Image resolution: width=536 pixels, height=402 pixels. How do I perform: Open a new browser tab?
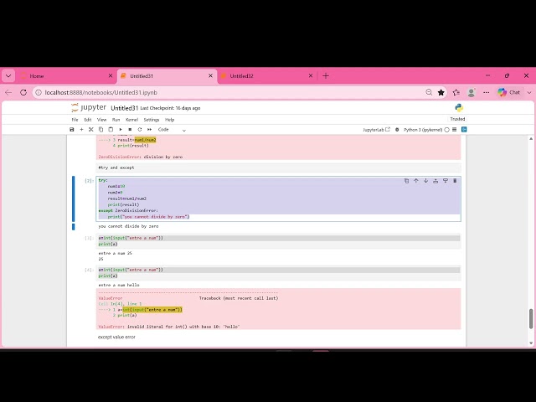[326, 76]
